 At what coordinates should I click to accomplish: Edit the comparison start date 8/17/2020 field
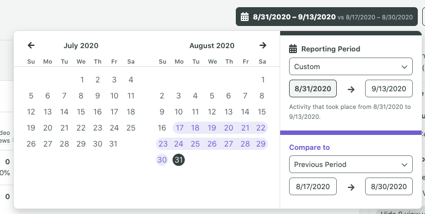click(313, 186)
